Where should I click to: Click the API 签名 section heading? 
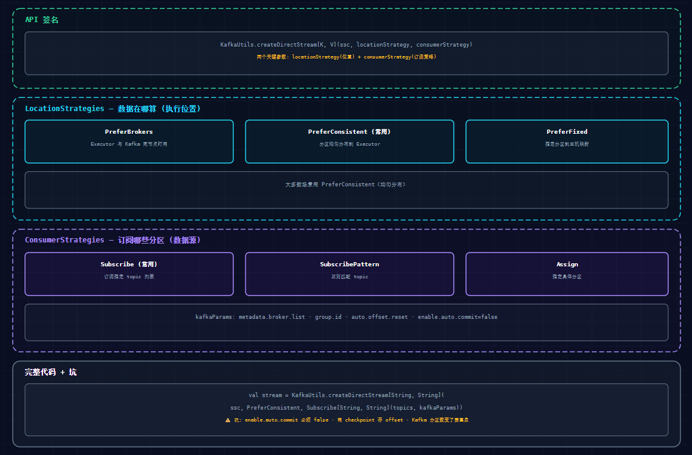[x=42, y=20]
